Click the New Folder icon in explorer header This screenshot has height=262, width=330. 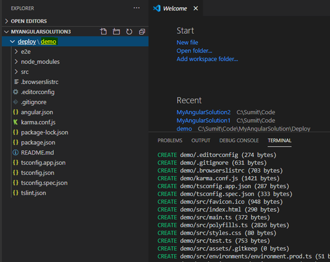(x=116, y=32)
